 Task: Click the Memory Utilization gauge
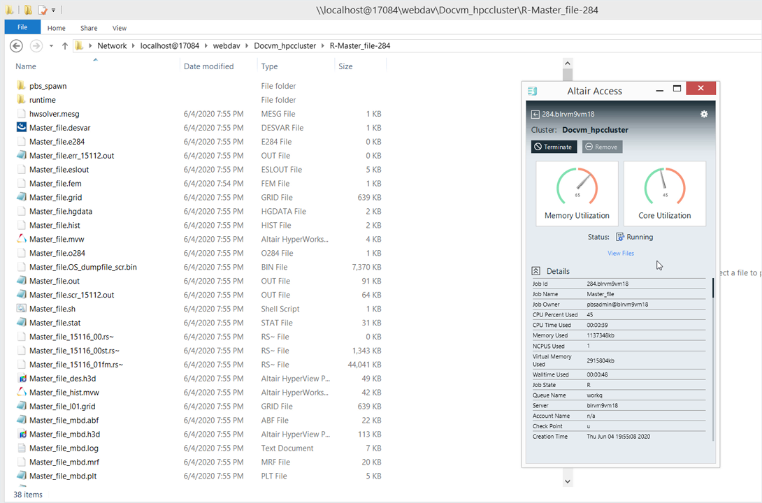click(x=577, y=194)
